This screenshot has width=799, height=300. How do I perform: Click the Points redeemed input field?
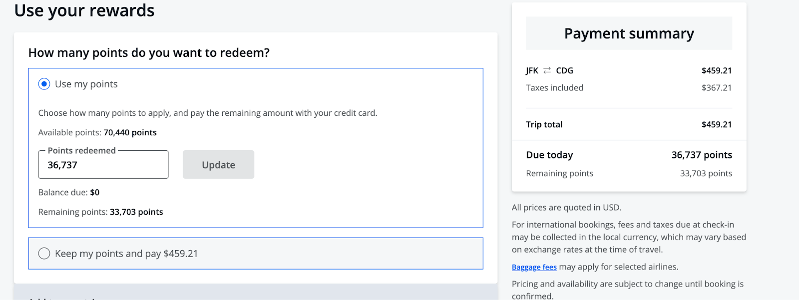(103, 165)
